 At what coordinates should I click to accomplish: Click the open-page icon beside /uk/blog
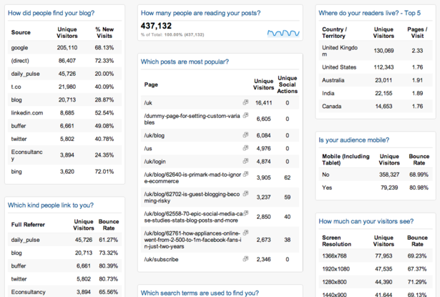(245, 135)
